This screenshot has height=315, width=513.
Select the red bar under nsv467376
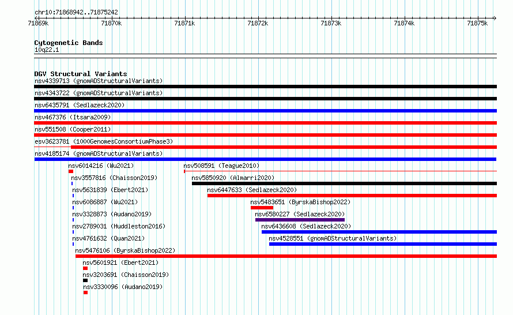265,123
